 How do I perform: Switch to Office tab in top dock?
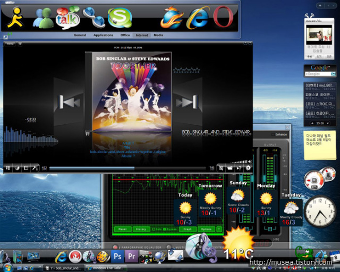[x=125, y=35]
